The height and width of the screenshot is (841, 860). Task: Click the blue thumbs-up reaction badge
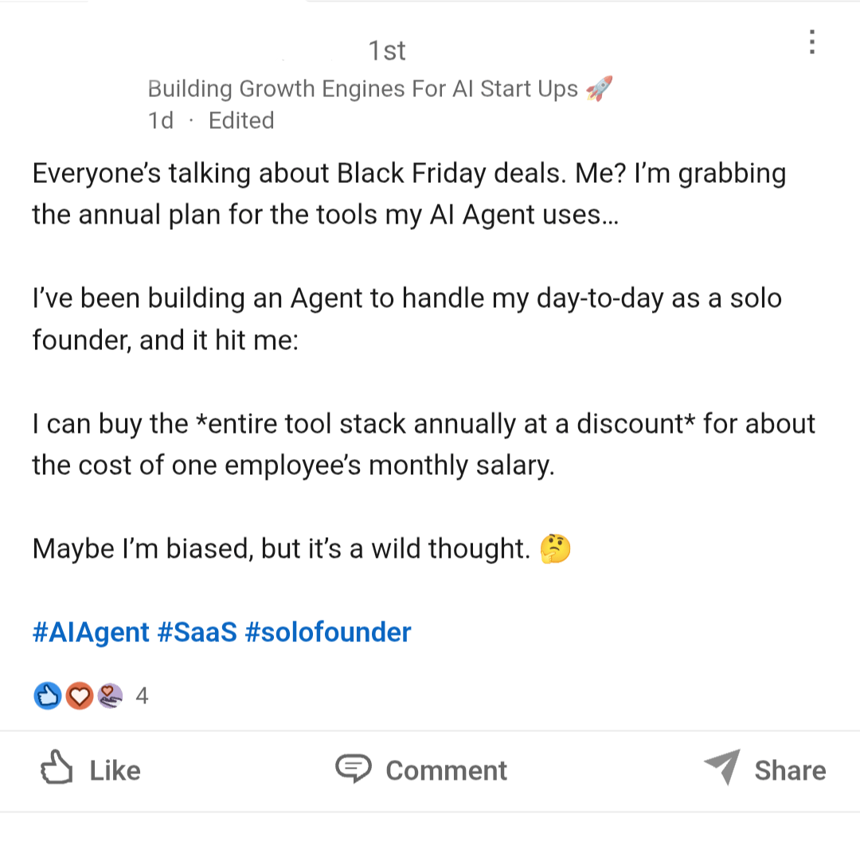[x=48, y=697]
